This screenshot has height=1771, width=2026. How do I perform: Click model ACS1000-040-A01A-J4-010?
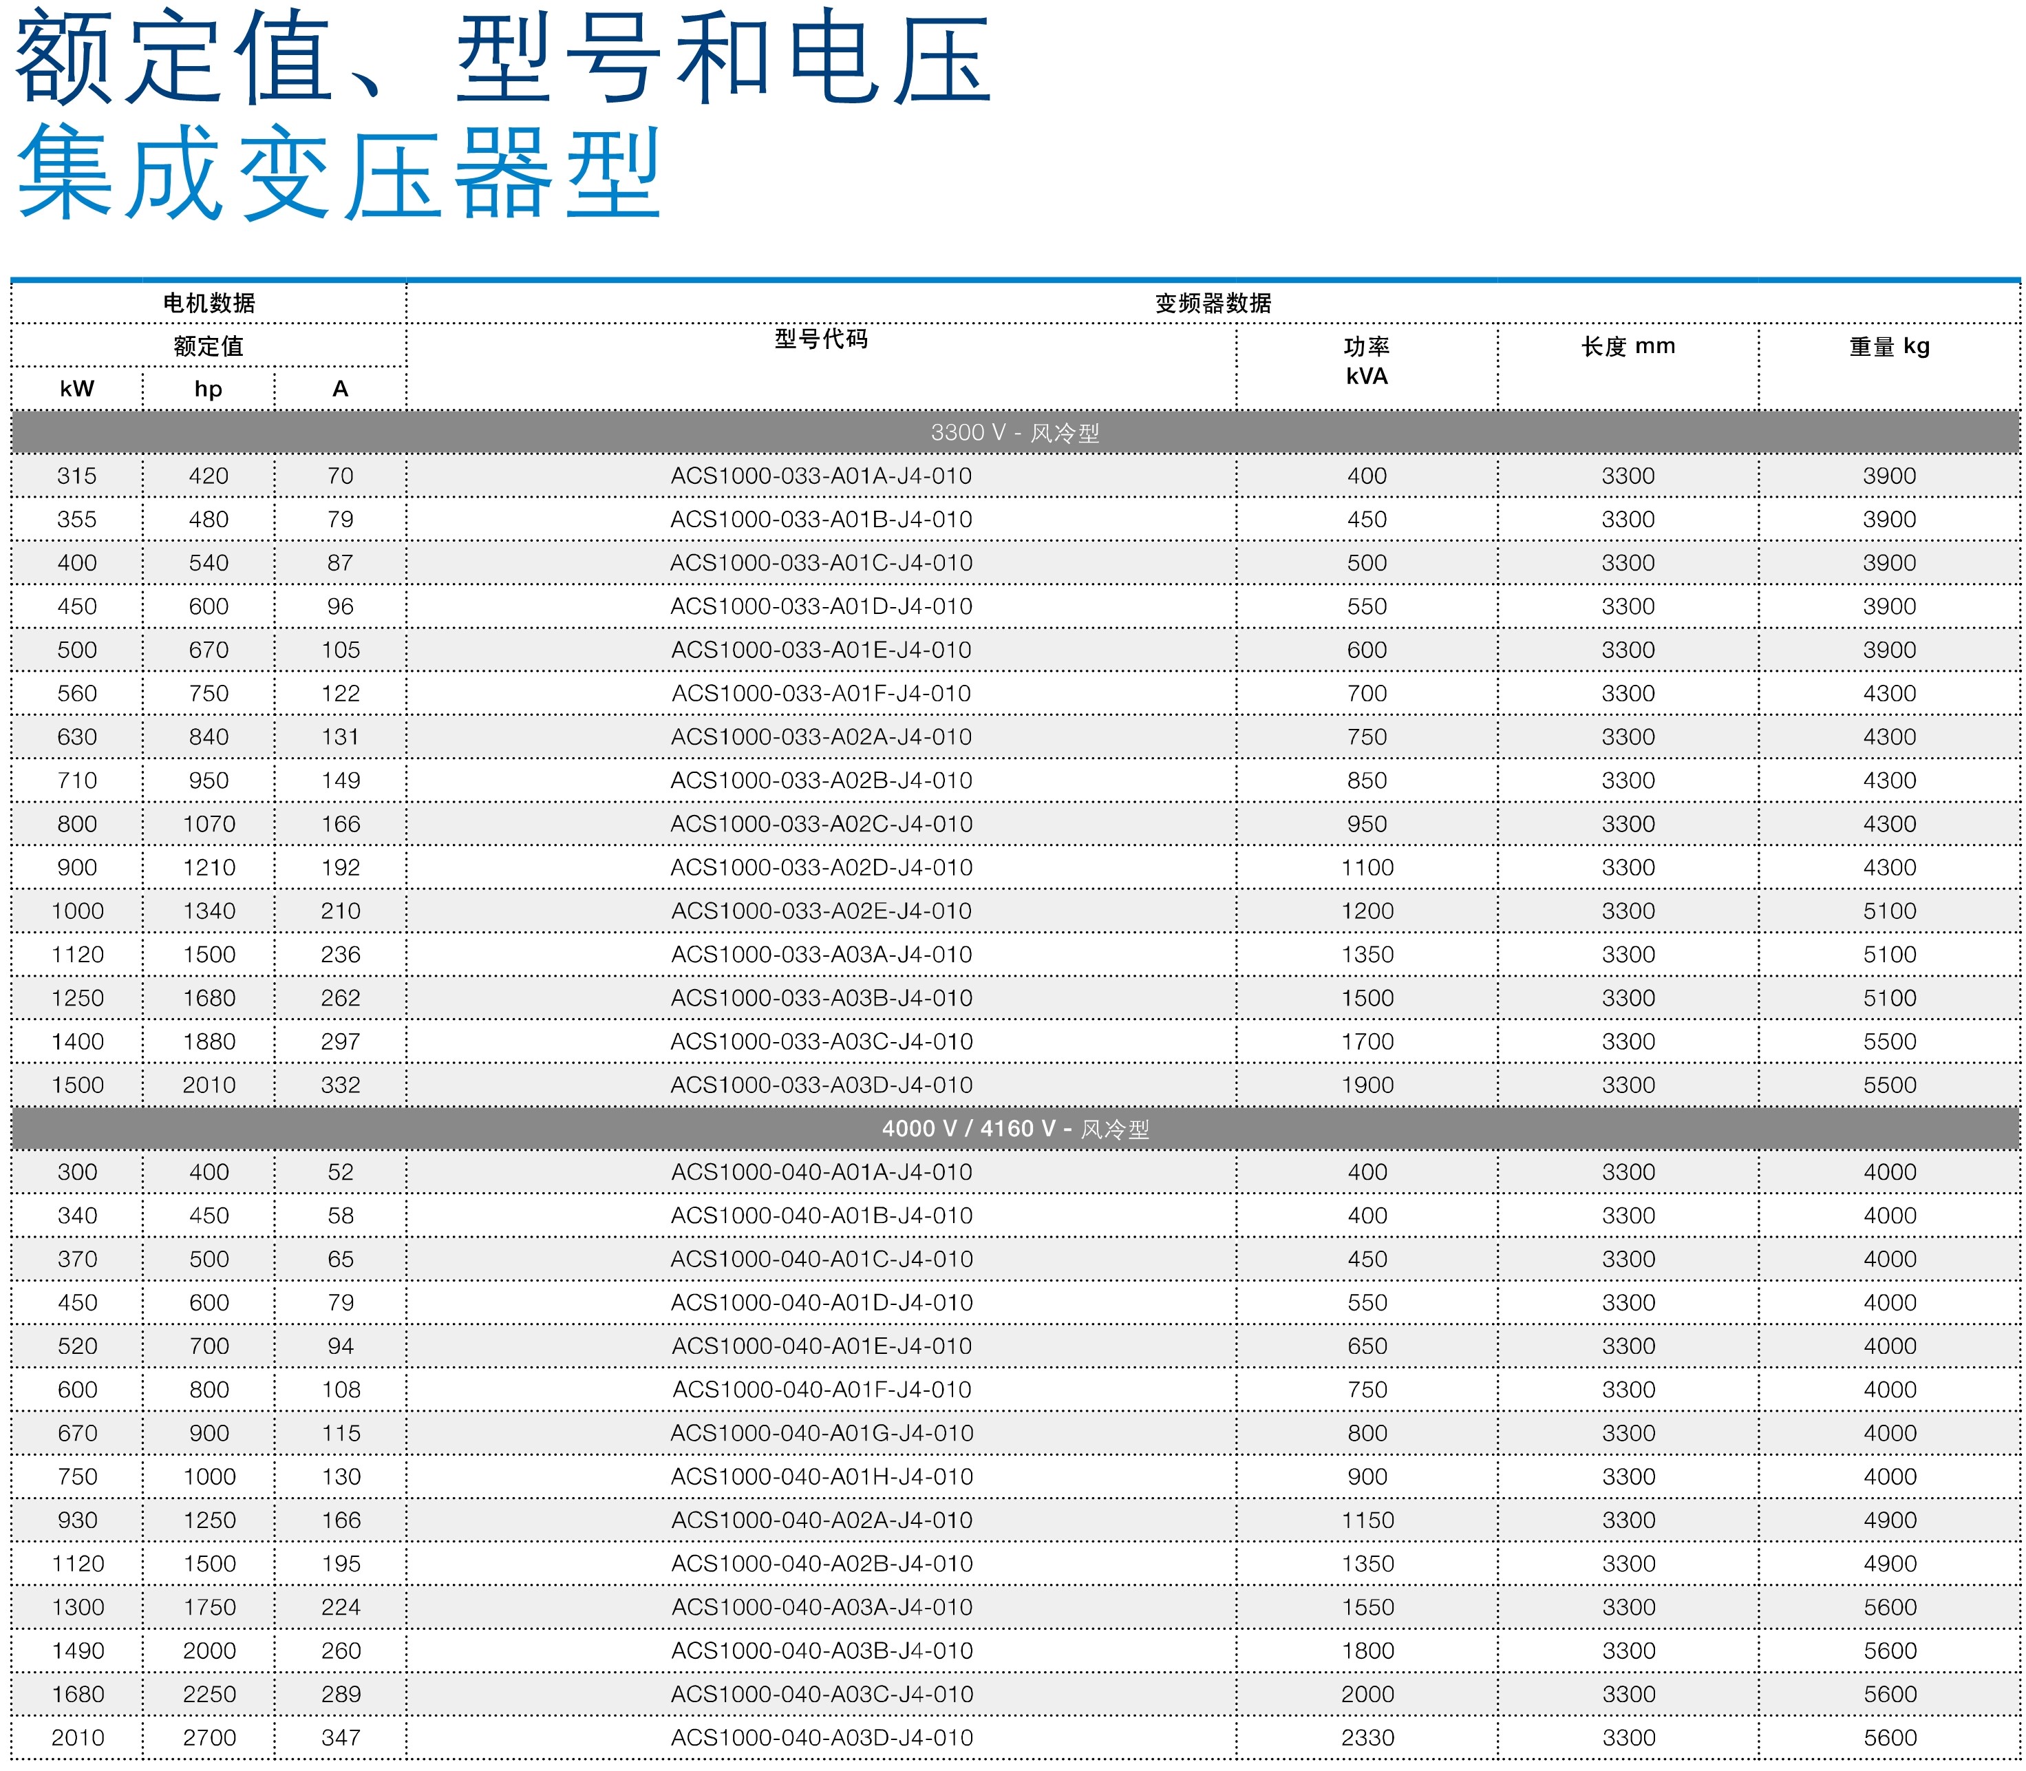pyautogui.click(x=821, y=1172)
